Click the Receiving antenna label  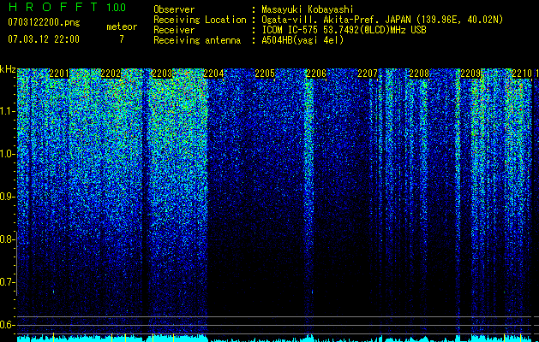tap(197, 40)
